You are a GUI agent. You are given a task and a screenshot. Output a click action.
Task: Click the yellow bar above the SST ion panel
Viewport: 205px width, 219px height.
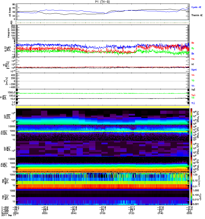103,107
